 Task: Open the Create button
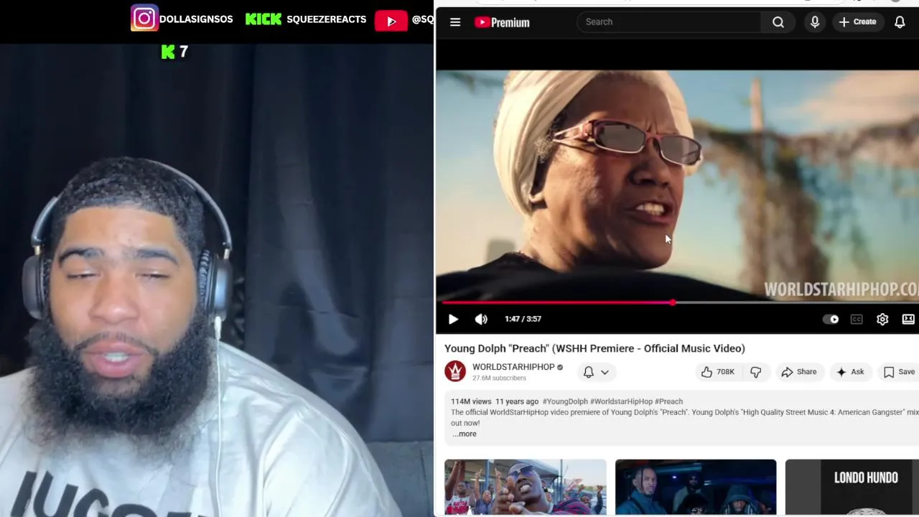(x=858, y=22)
